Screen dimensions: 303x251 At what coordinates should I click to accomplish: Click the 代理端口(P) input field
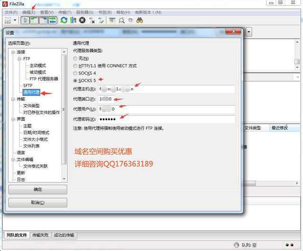[106, 99]
